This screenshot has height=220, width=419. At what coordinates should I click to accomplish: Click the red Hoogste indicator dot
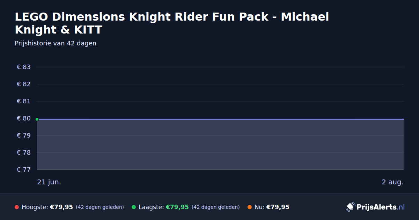pyautogui.click(x=17, y=207)
